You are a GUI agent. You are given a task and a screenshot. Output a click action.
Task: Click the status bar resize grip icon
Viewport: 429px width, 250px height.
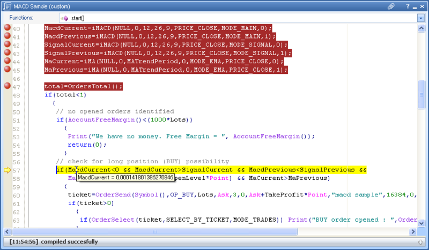(421, 242)
